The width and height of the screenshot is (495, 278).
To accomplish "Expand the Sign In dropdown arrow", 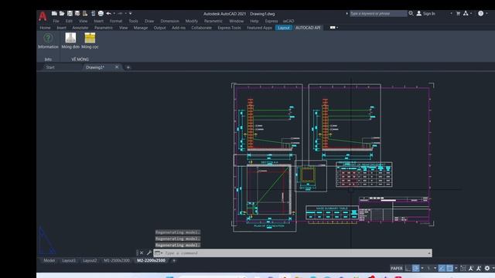I will pos(451,14).
